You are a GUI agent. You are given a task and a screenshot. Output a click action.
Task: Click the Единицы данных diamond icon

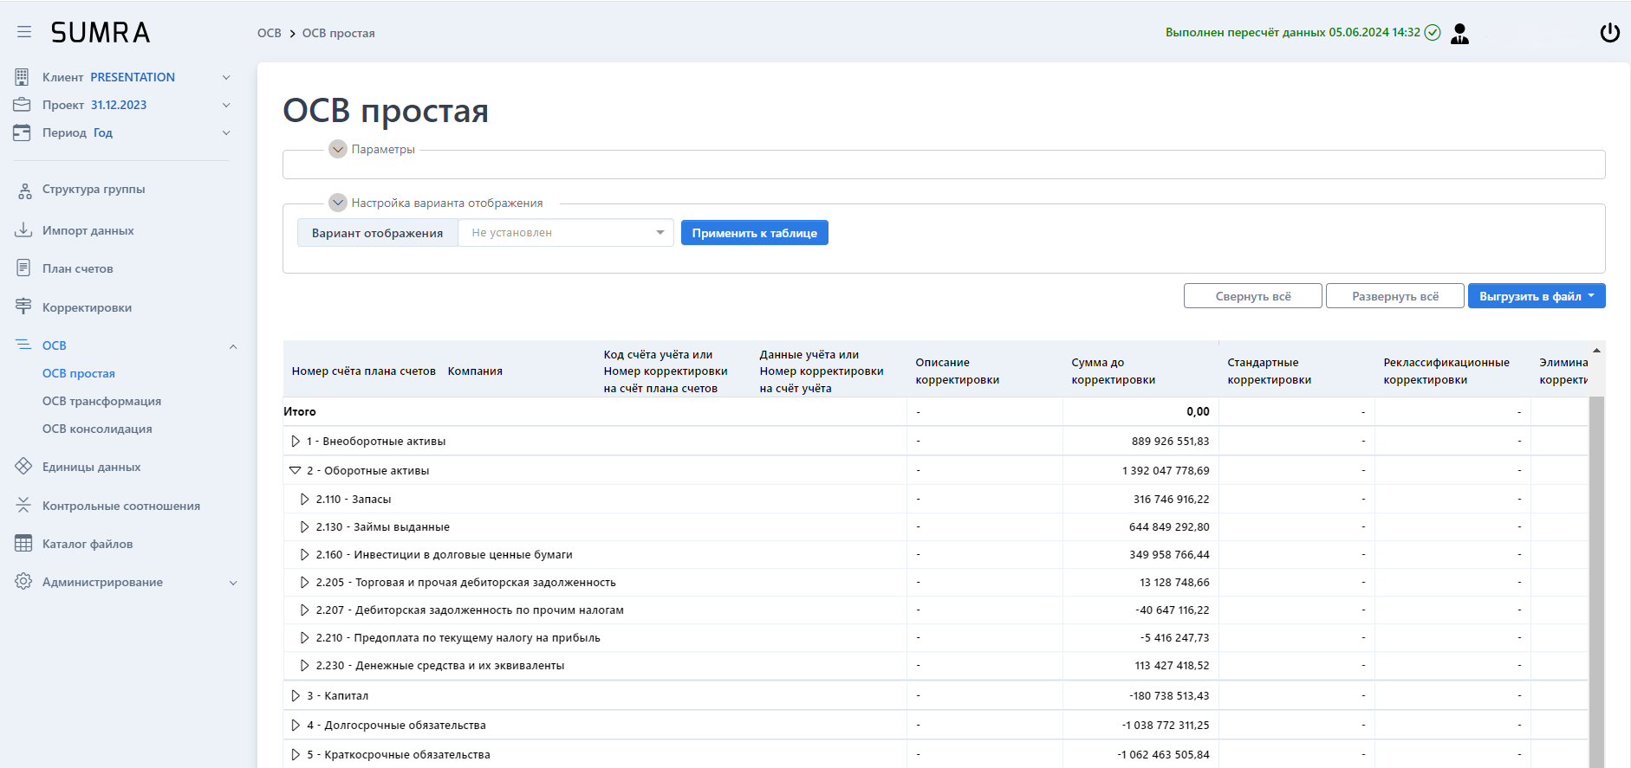tap(24, 467)
